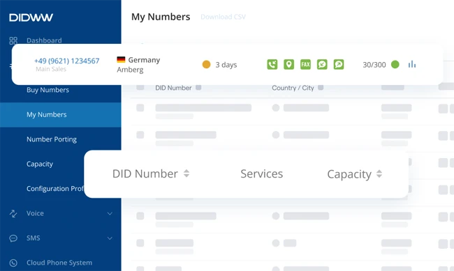Toggle the select-all checkbox in table header
The width and height of the screenshot is (454, 271).
(140, 87)
